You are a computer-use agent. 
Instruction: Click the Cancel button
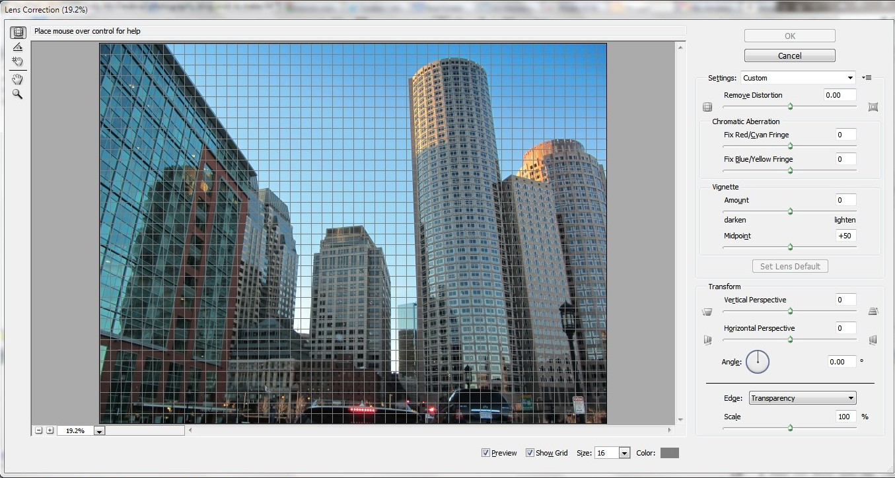tap(789, 55)
